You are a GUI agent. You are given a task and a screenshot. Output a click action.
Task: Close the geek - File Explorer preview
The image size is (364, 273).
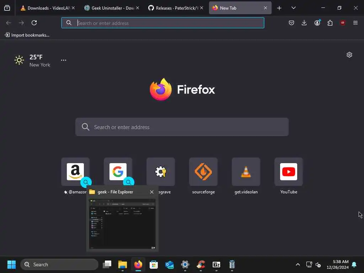tap(152, 192)
